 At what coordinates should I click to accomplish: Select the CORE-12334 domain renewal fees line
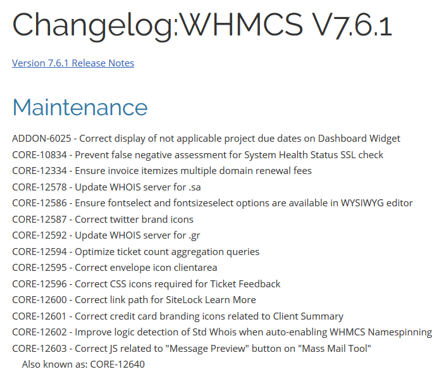162,171
